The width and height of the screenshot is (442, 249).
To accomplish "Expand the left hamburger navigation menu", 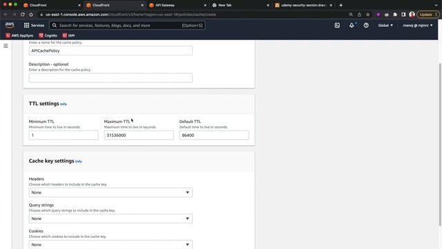I will (x=6, y=46).
